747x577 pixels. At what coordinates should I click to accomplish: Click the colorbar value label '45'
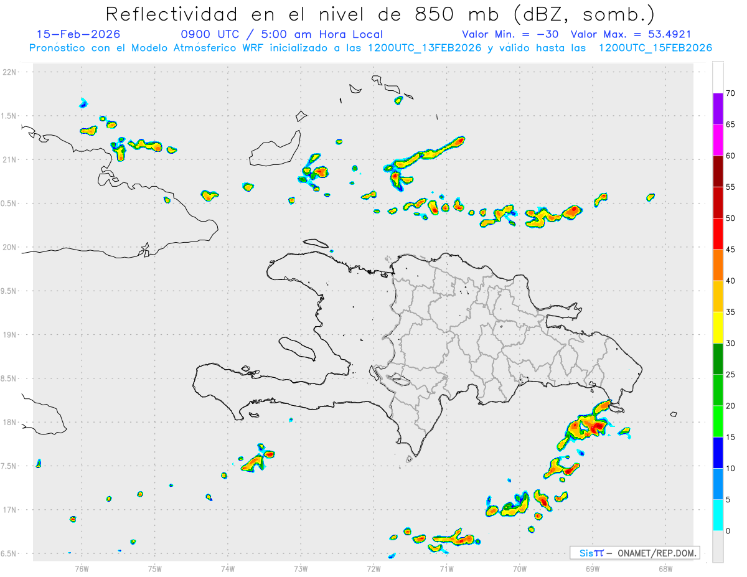point(731,250)
